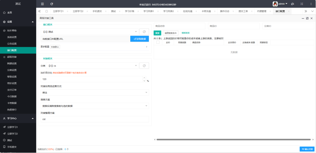This screenshot has width=316, height=153.
Task: Tick the select-all checkbox in the table header
Action: coord(158,42)
